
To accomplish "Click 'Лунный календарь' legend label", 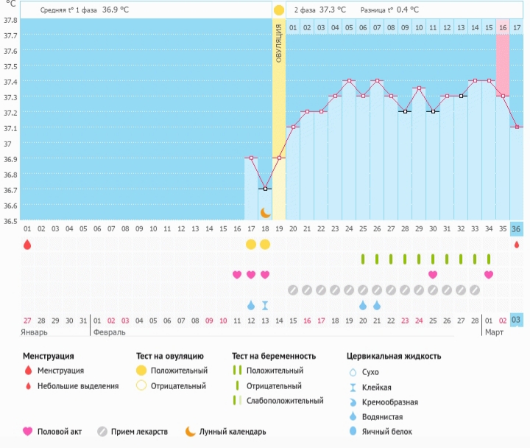I will tap(232, 432).
